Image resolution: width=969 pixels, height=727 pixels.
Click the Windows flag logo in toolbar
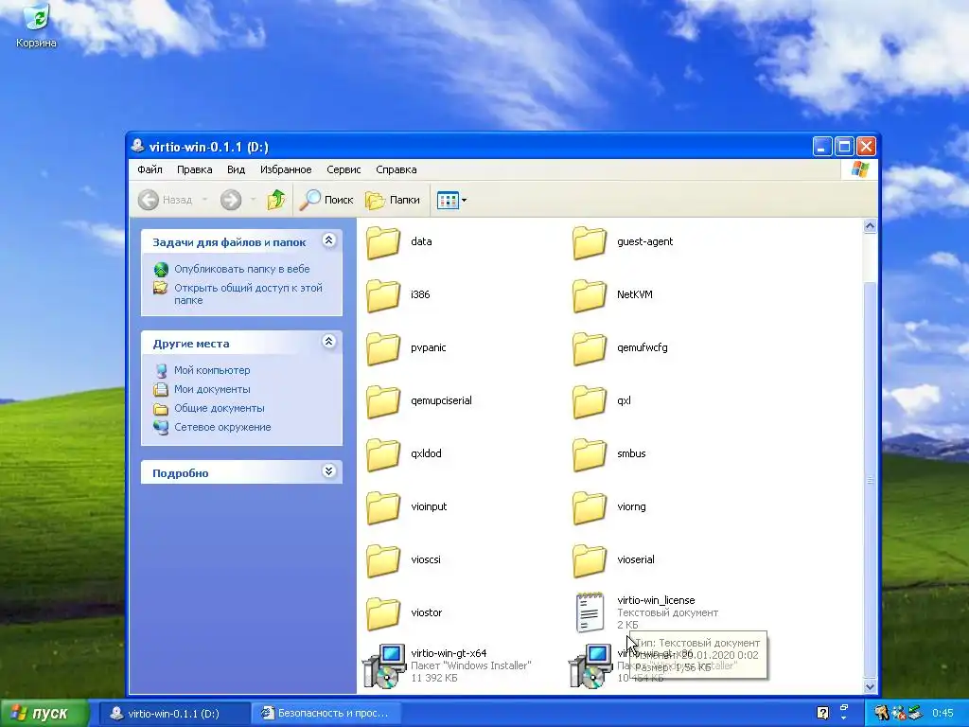click(x=859, y=169)
